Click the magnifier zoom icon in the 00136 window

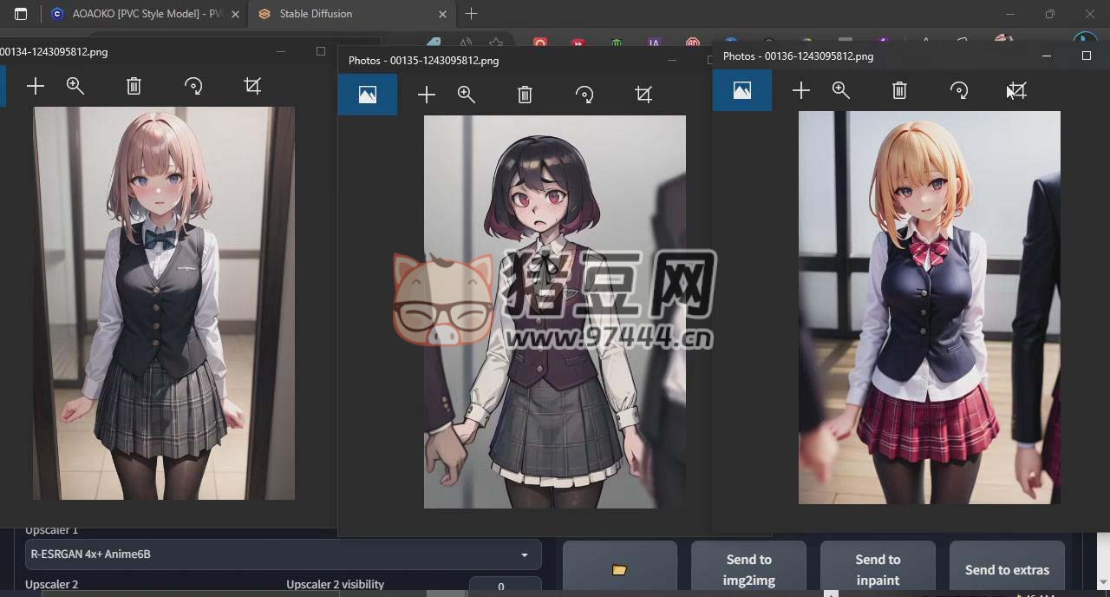841,90
